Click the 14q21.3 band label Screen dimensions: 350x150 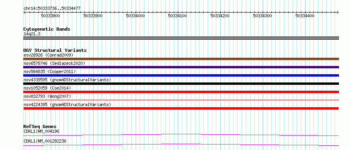[x=32, y=34]
